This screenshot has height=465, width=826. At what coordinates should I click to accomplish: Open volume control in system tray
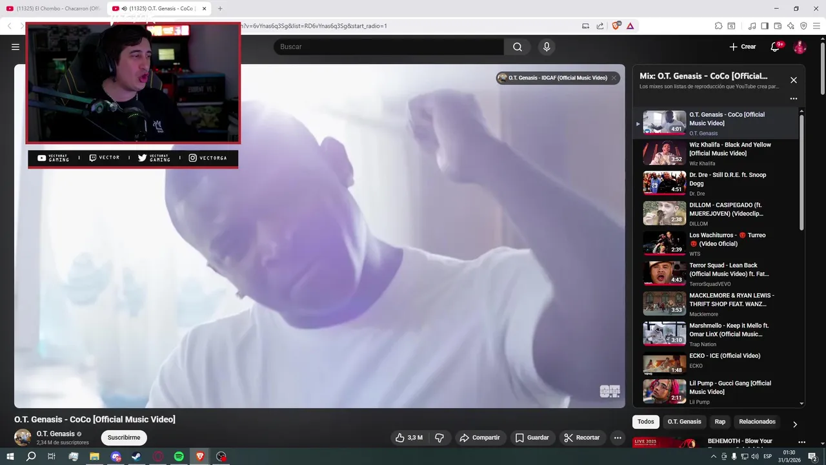(755, 457)
